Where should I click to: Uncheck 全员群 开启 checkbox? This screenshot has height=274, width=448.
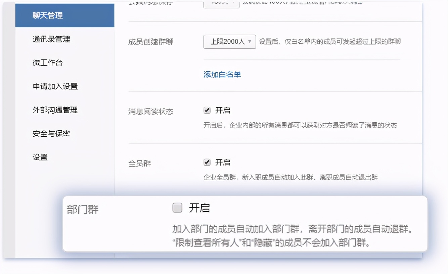207,162
